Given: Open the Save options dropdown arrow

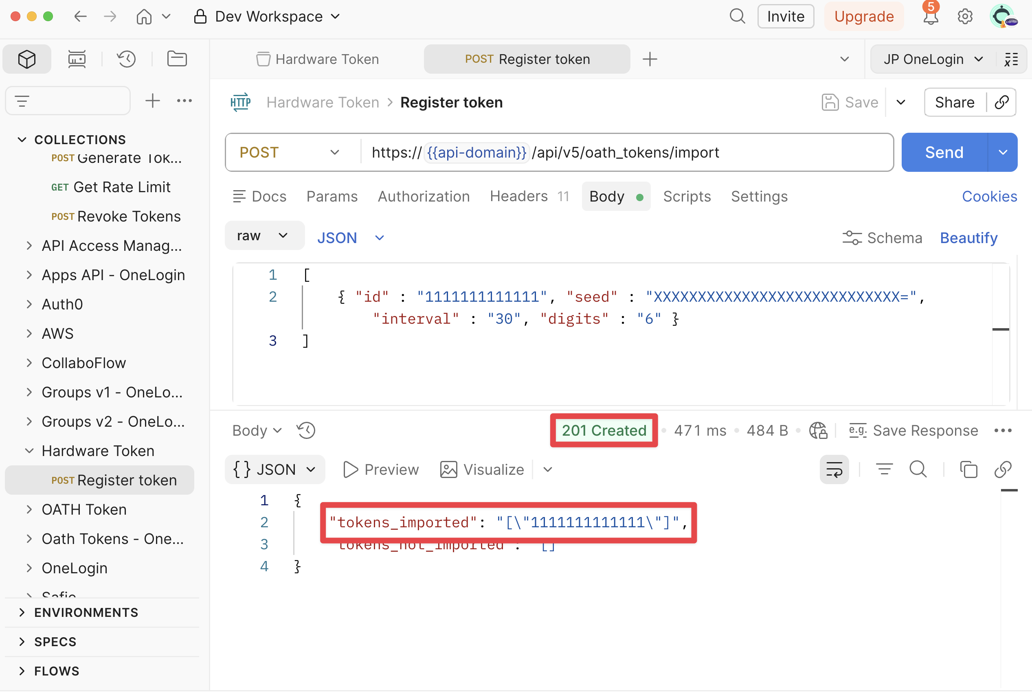Looking at the screenshot, I should (901, 102).
